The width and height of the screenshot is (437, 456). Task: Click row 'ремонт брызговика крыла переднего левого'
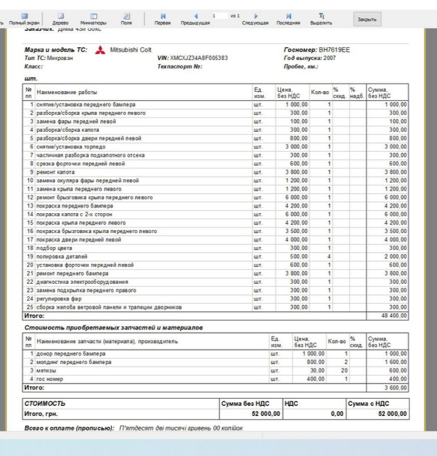click(x=215, y=197)
